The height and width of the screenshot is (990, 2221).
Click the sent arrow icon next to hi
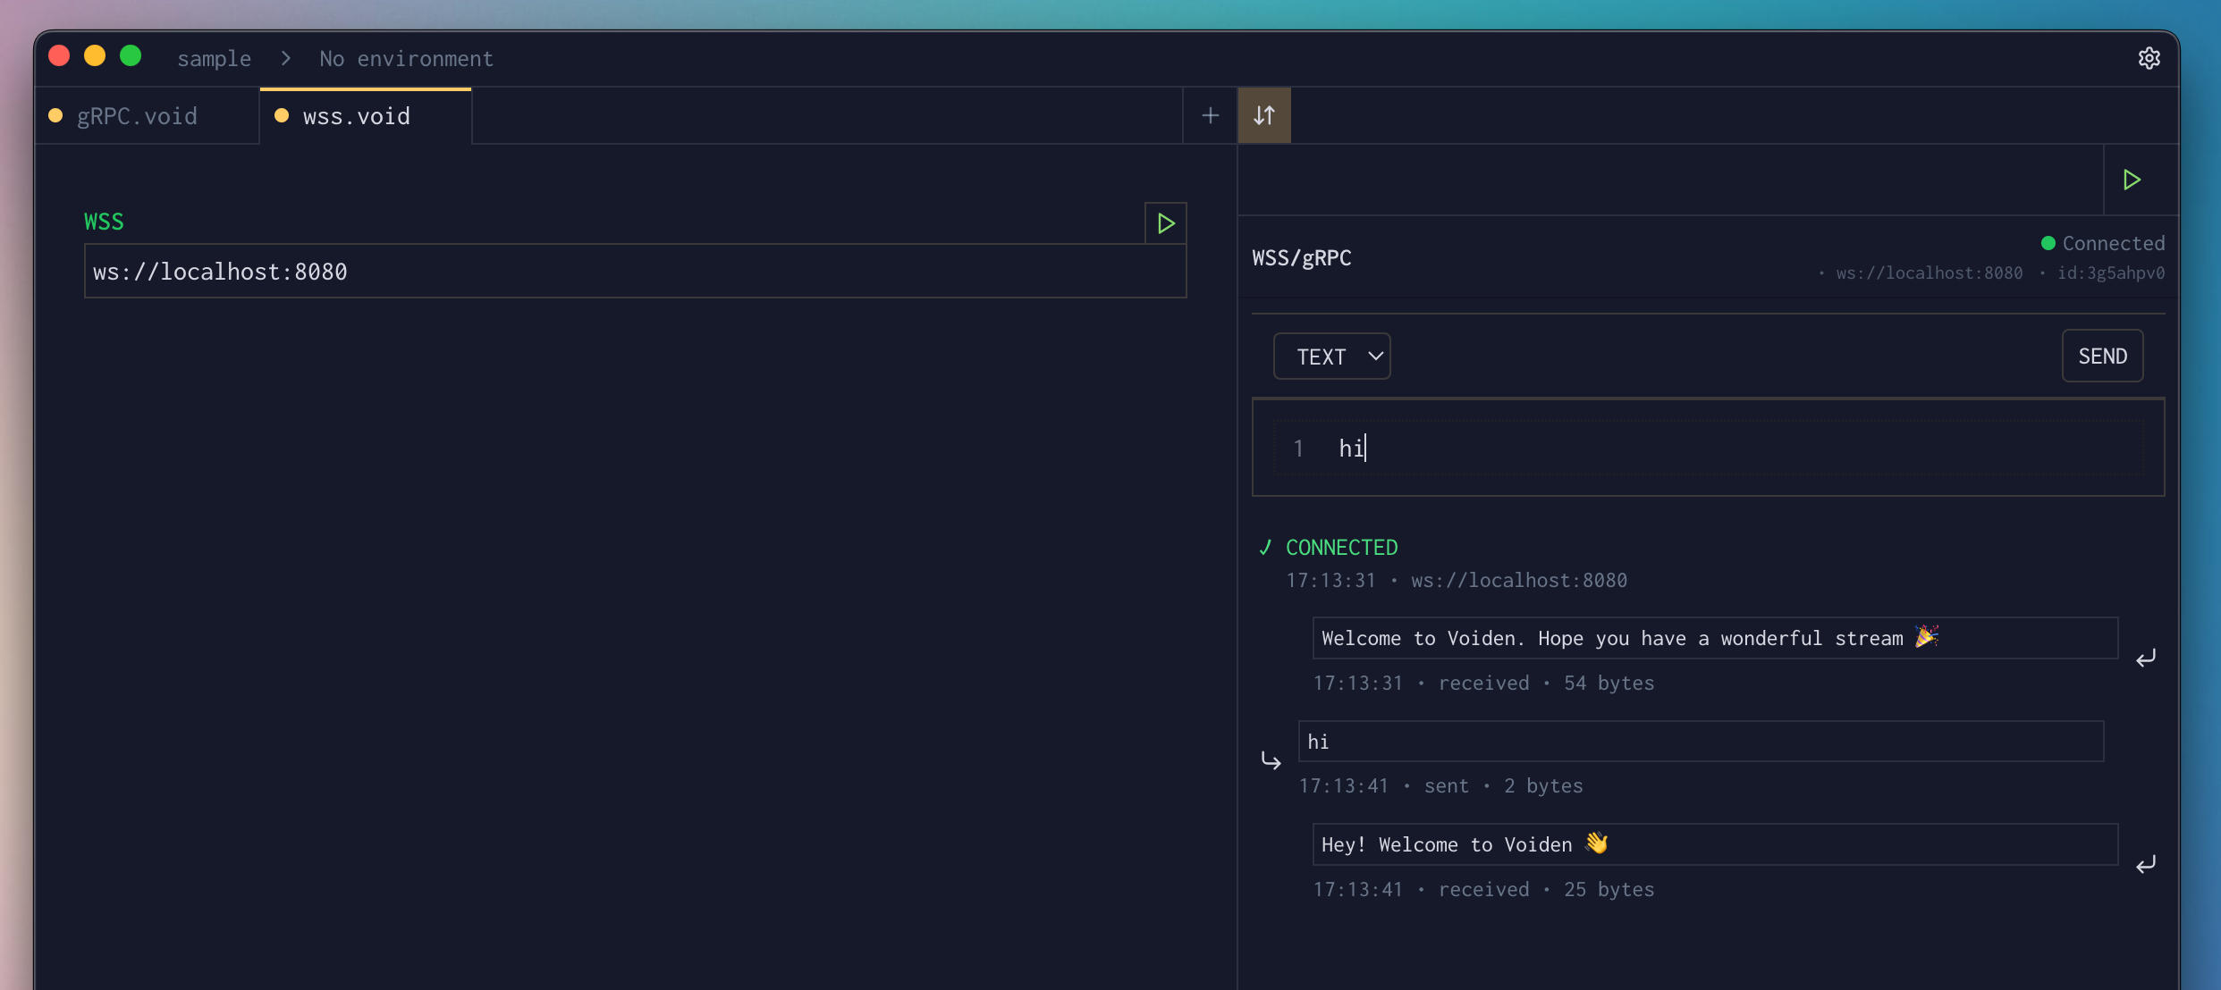pos(1270,762)
